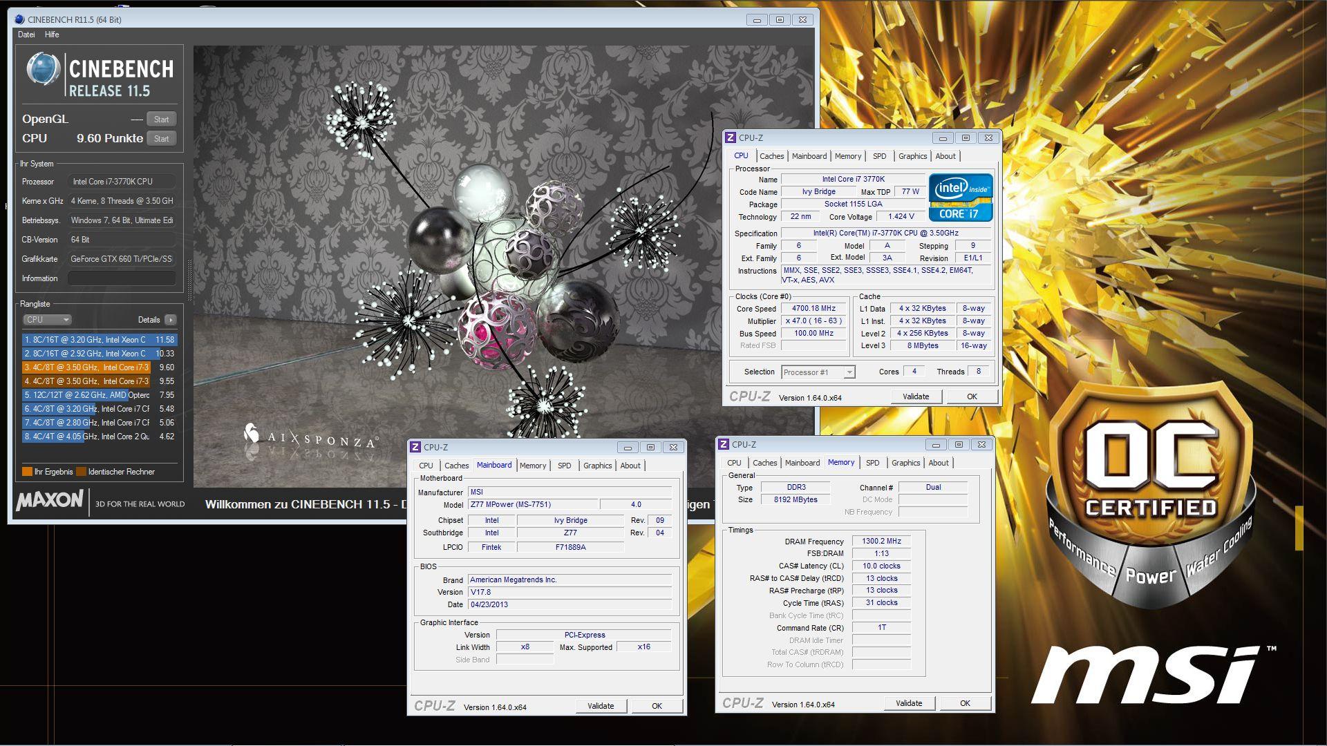Click the Size 8192 MBytes value
Screen dimensions: 1327x746
click(x=796, y=499)
